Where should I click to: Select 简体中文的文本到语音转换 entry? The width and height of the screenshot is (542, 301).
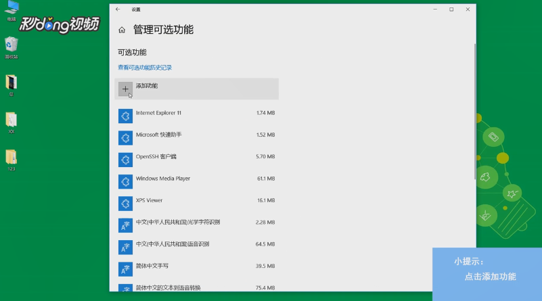click(x=196, y=287)
